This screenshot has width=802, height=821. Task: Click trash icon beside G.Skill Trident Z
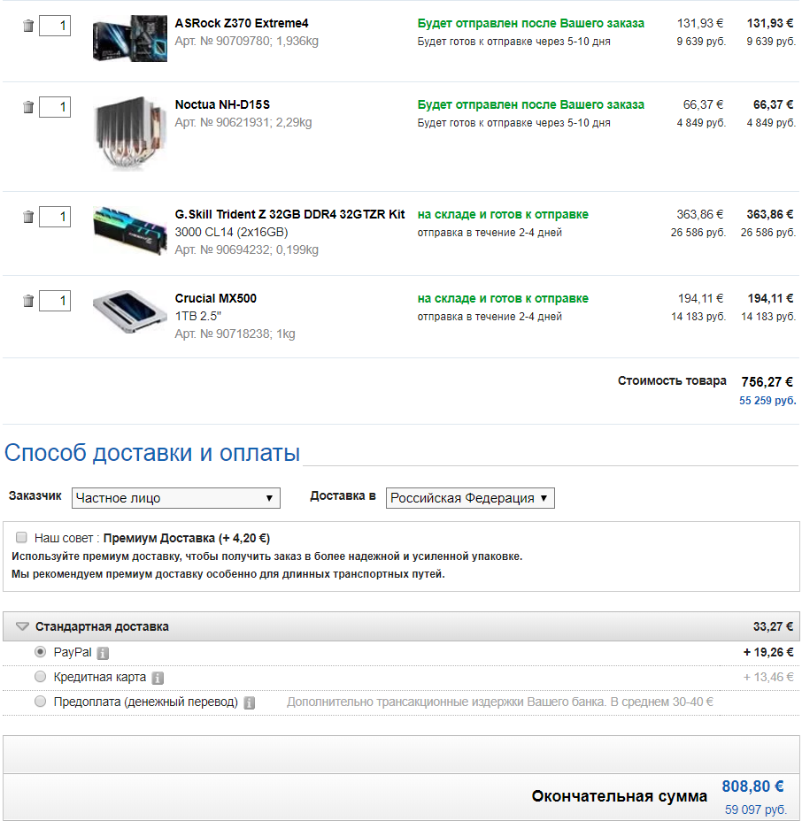[x=27, y=217]
